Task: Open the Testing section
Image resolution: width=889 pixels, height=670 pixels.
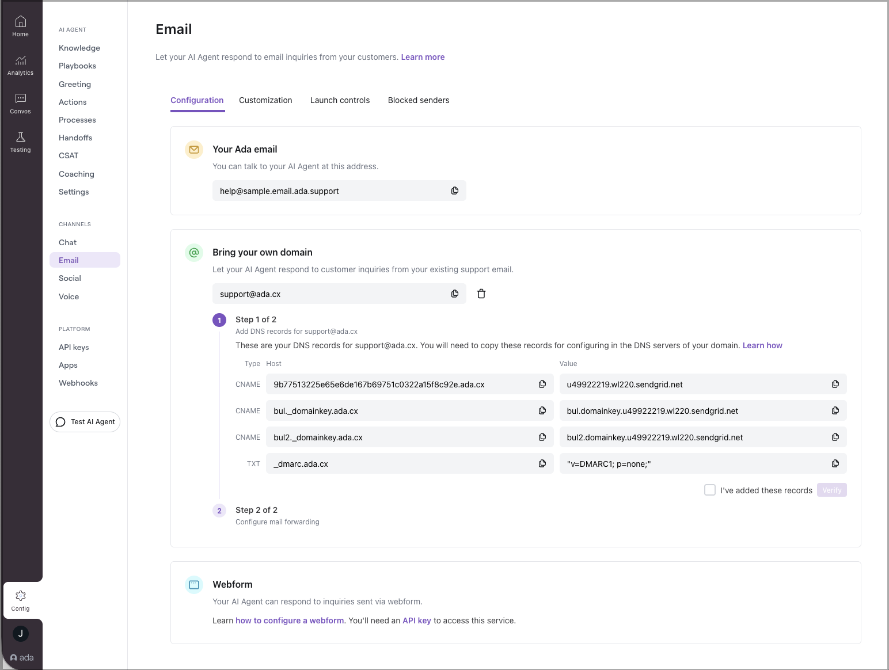Action: (20, 140)
